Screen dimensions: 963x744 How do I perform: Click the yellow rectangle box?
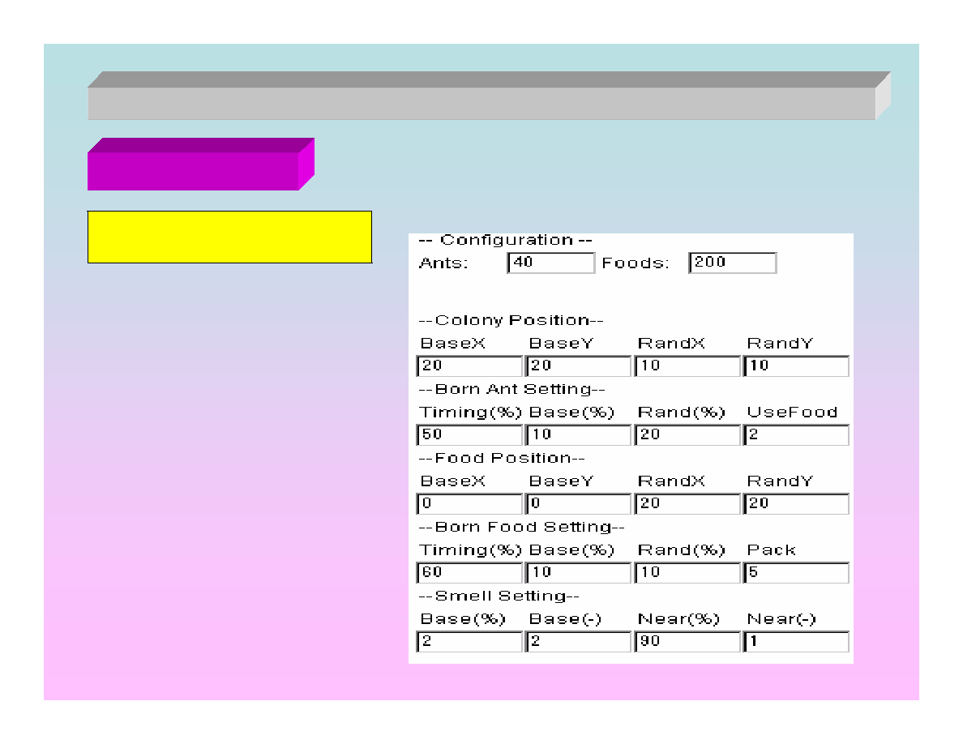click(x=229, y=237)
